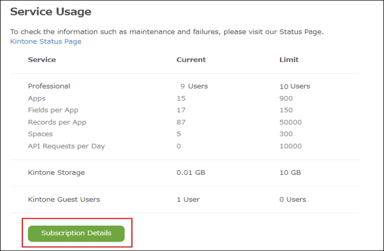The width and height of the screenshot is (384, 251).
Task: Click the Service column header
Action: point(42,60)
